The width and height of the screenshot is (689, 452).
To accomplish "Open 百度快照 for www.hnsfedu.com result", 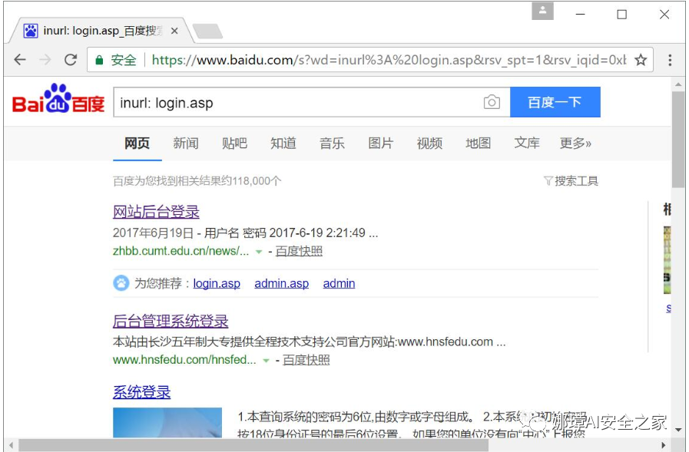I will [306, 360].
